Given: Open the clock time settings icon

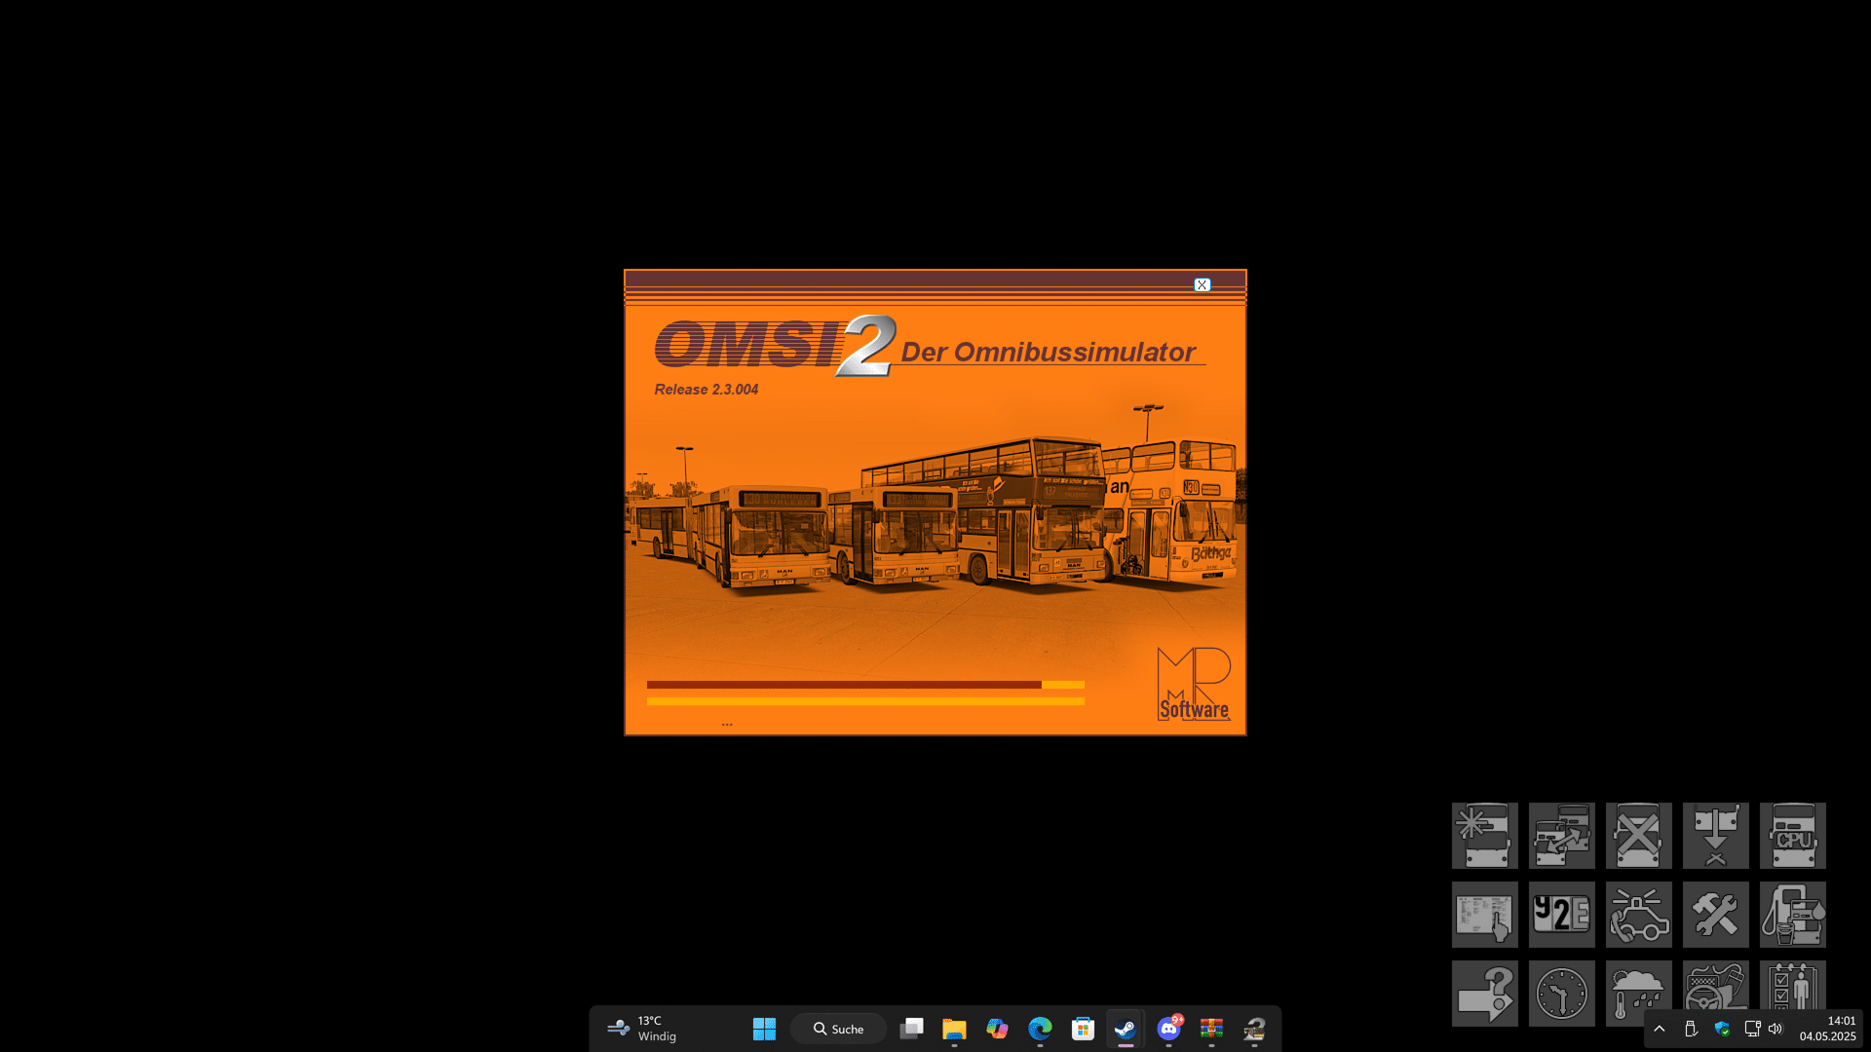Looking at the screenshot, I should 1561,994.
